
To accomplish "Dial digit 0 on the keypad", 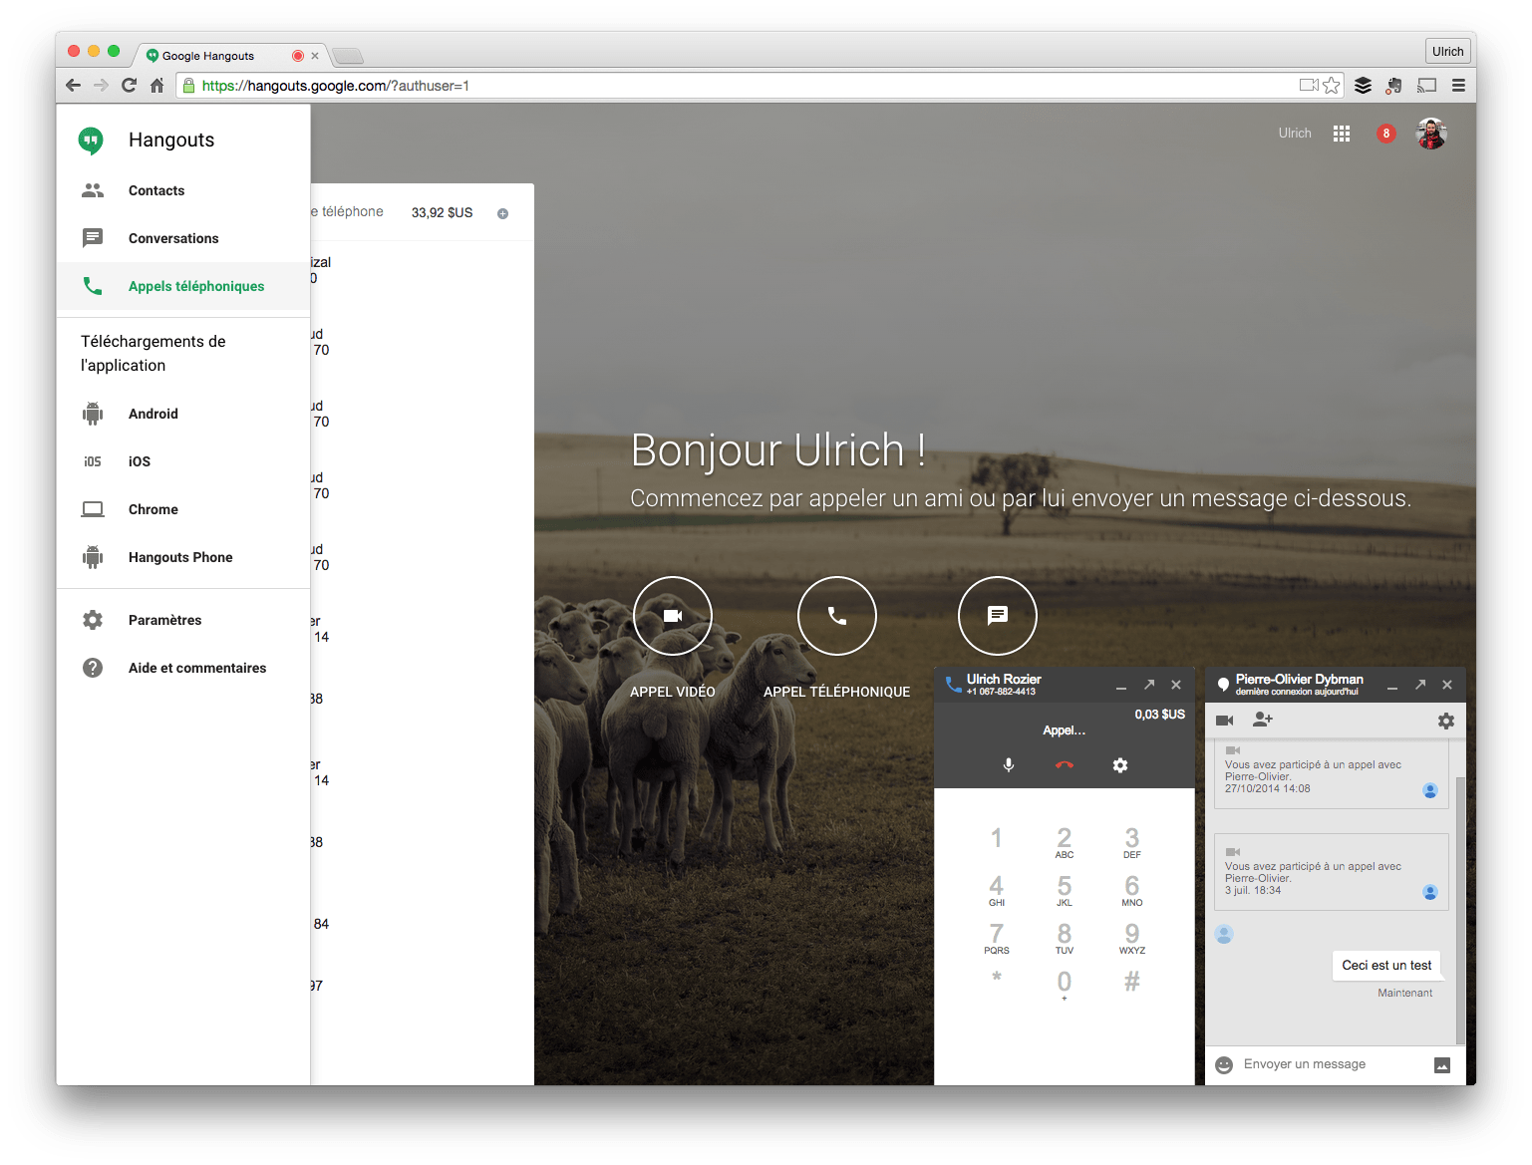I will click(x=1065, y=985).
